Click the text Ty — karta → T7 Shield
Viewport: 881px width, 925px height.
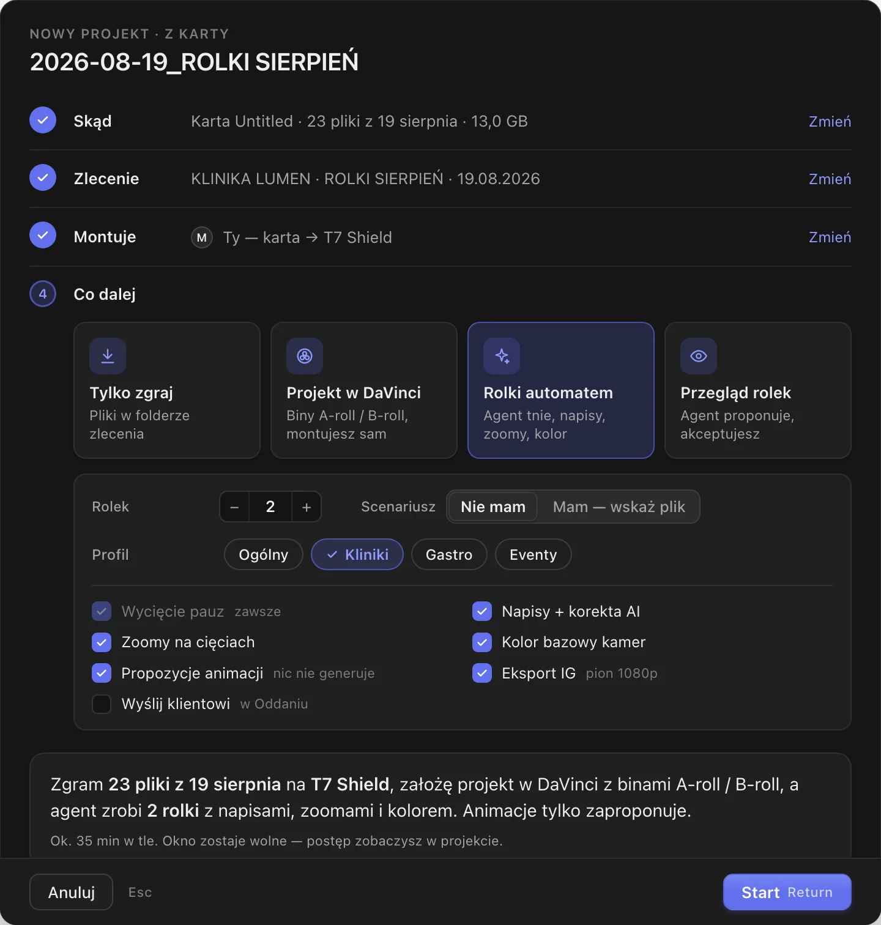coord(308,237)
